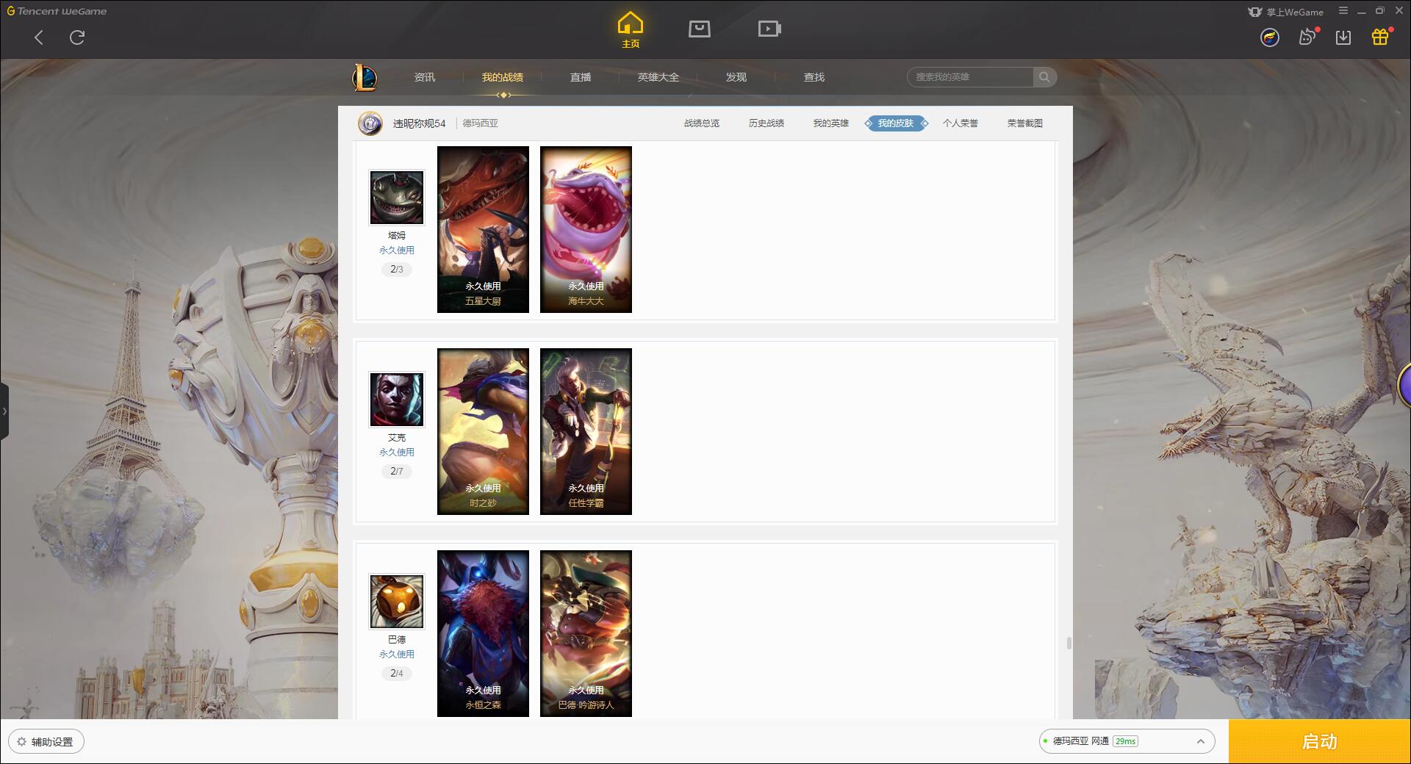Open the user avatar circle icon
The height and width of the screenshot is (764, 1411).
point(1269,37)
